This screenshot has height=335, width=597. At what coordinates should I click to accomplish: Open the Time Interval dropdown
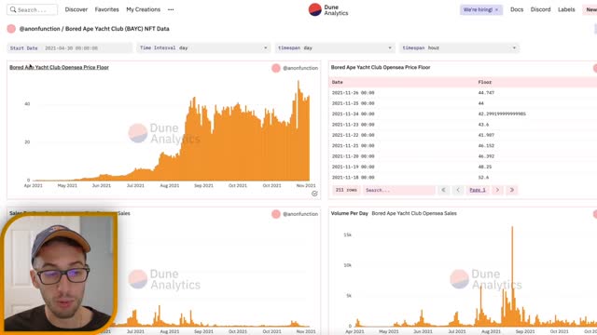pos(203,47)
